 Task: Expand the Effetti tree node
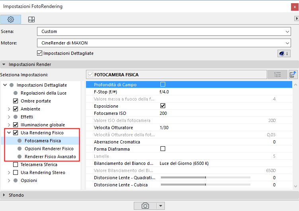9,117
